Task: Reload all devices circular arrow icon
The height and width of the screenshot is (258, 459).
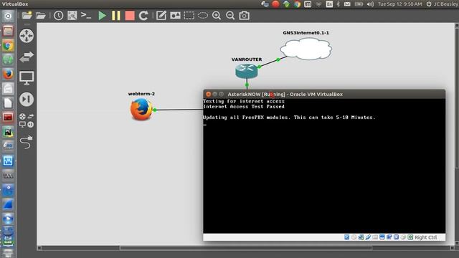Action: [143, 16]
